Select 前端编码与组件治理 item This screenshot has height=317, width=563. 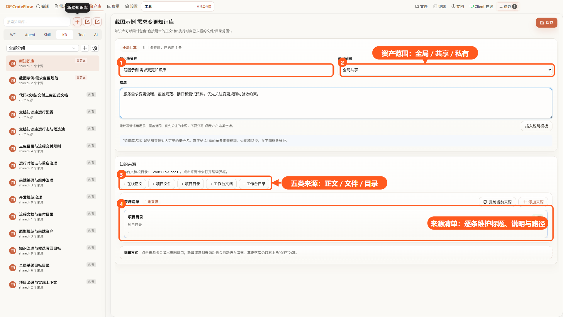[53, 183]
